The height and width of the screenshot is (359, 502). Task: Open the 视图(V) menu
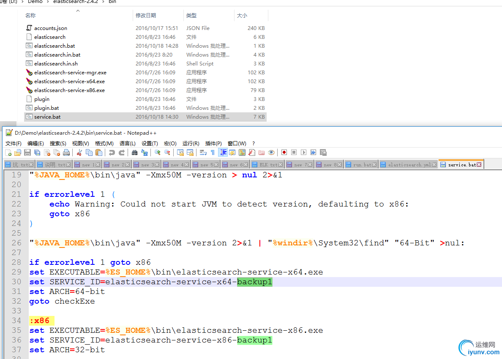pyautogui.click(x=80, y=143)
